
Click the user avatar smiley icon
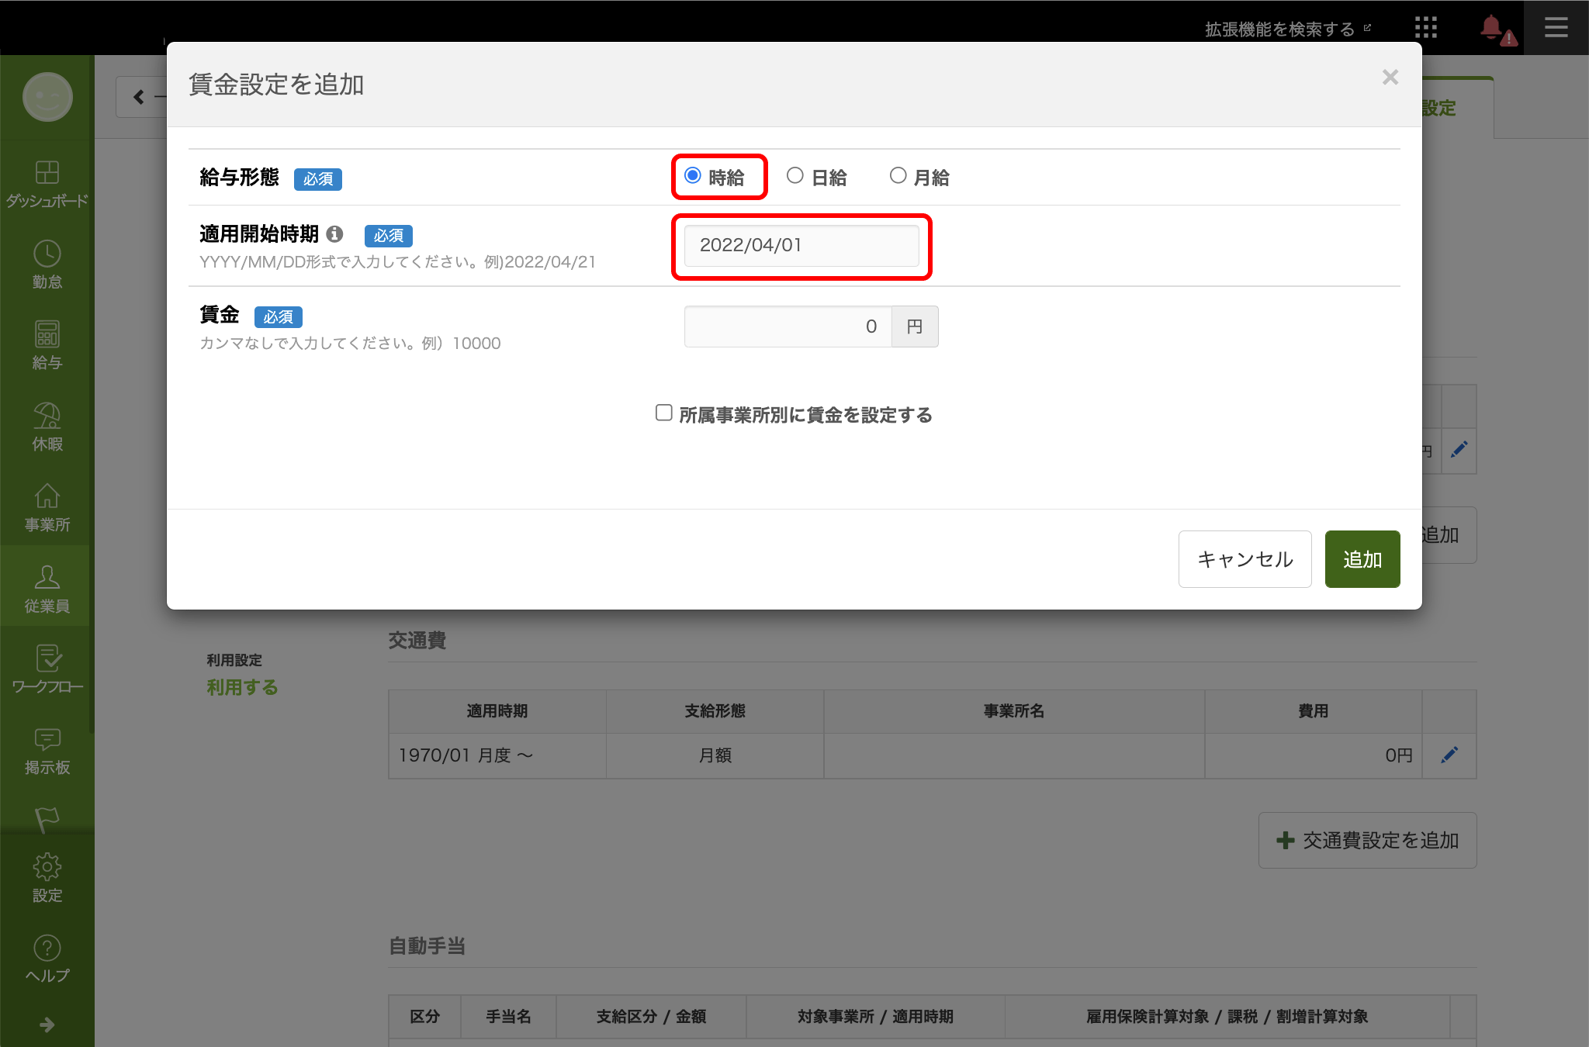tap(47, 97)
